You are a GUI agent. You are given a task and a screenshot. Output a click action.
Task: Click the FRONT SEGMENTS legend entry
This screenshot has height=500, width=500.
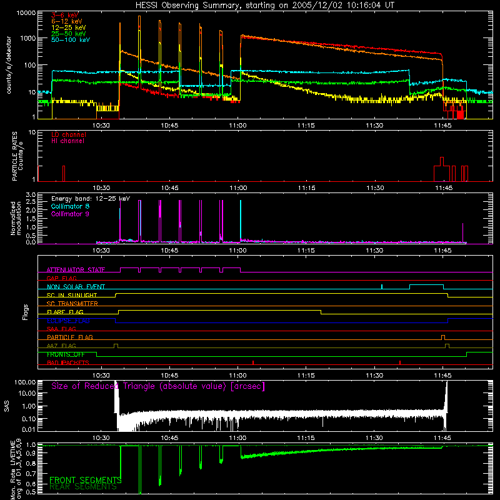tap(85, 480)
